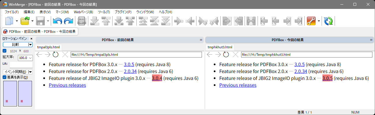375x115 pixels.
Task: Click the green Refresh arrows icon
Action: (328, 21)
